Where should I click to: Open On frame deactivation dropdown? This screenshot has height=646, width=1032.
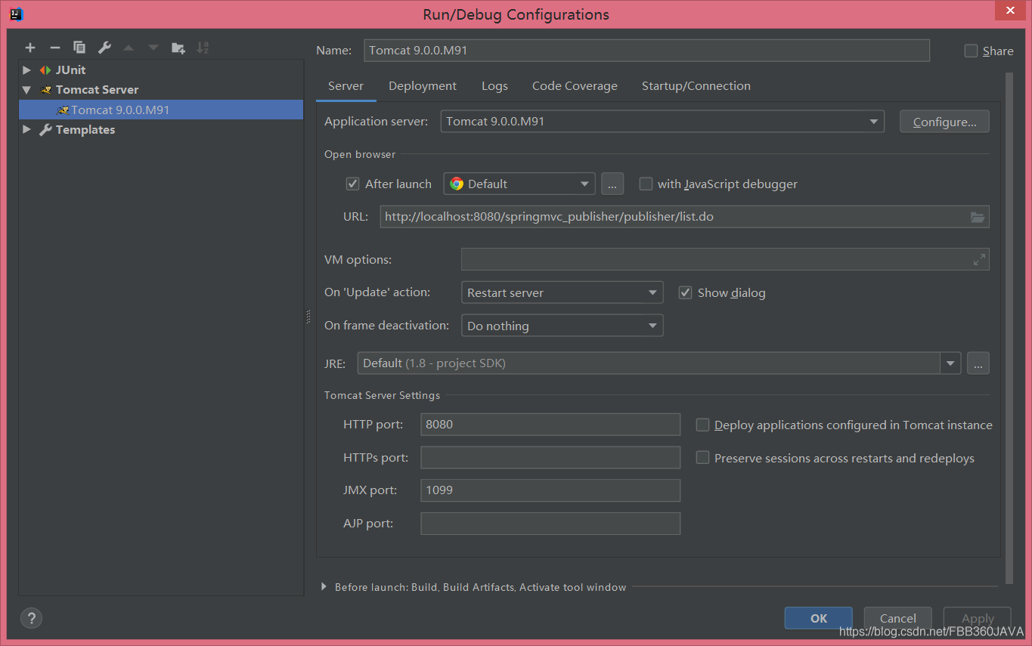point(562,326)
